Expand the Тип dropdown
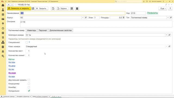The height and width of the screenshot is (98, 174). point(168,17)
